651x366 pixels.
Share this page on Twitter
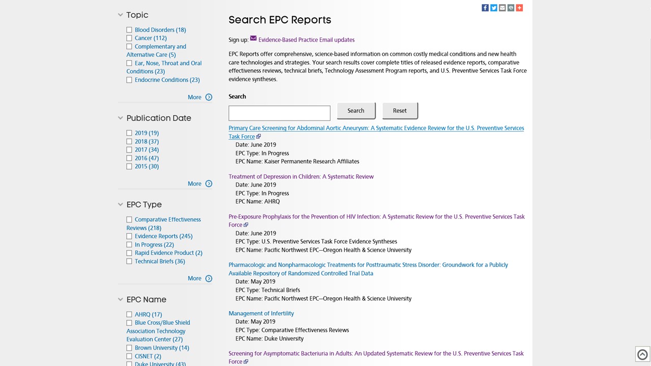tap(494, 8)
